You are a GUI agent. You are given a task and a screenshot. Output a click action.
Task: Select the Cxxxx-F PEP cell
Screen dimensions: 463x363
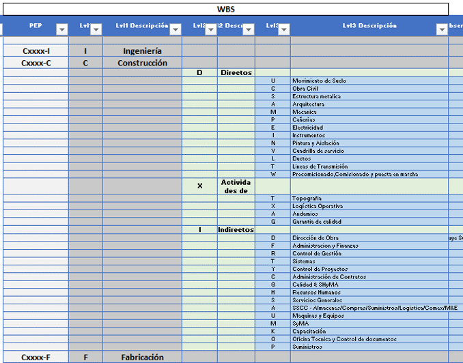(36, 358)
